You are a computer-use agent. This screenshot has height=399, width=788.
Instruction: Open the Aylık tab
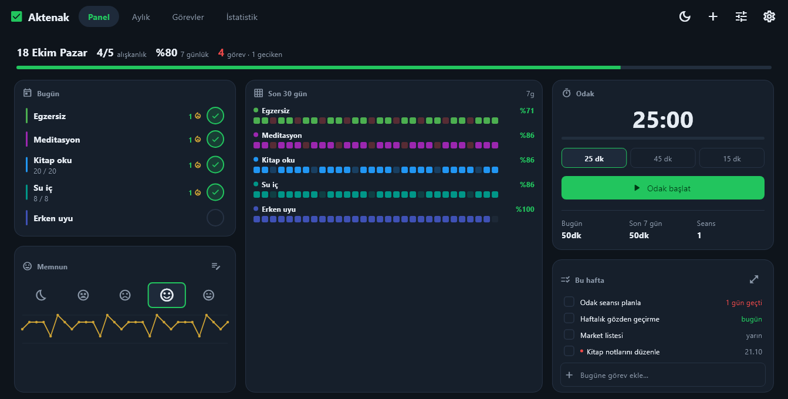[x=141, y=17]
